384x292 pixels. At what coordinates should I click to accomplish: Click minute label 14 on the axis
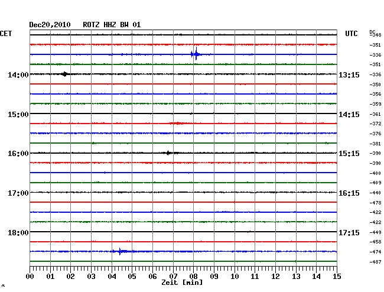(317, 277)
